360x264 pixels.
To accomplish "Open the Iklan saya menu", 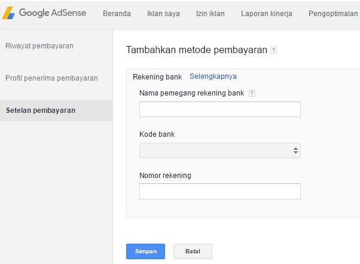I will point(163,14).
